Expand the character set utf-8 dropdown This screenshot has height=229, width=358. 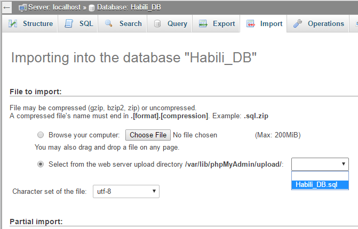pos(126,191)
